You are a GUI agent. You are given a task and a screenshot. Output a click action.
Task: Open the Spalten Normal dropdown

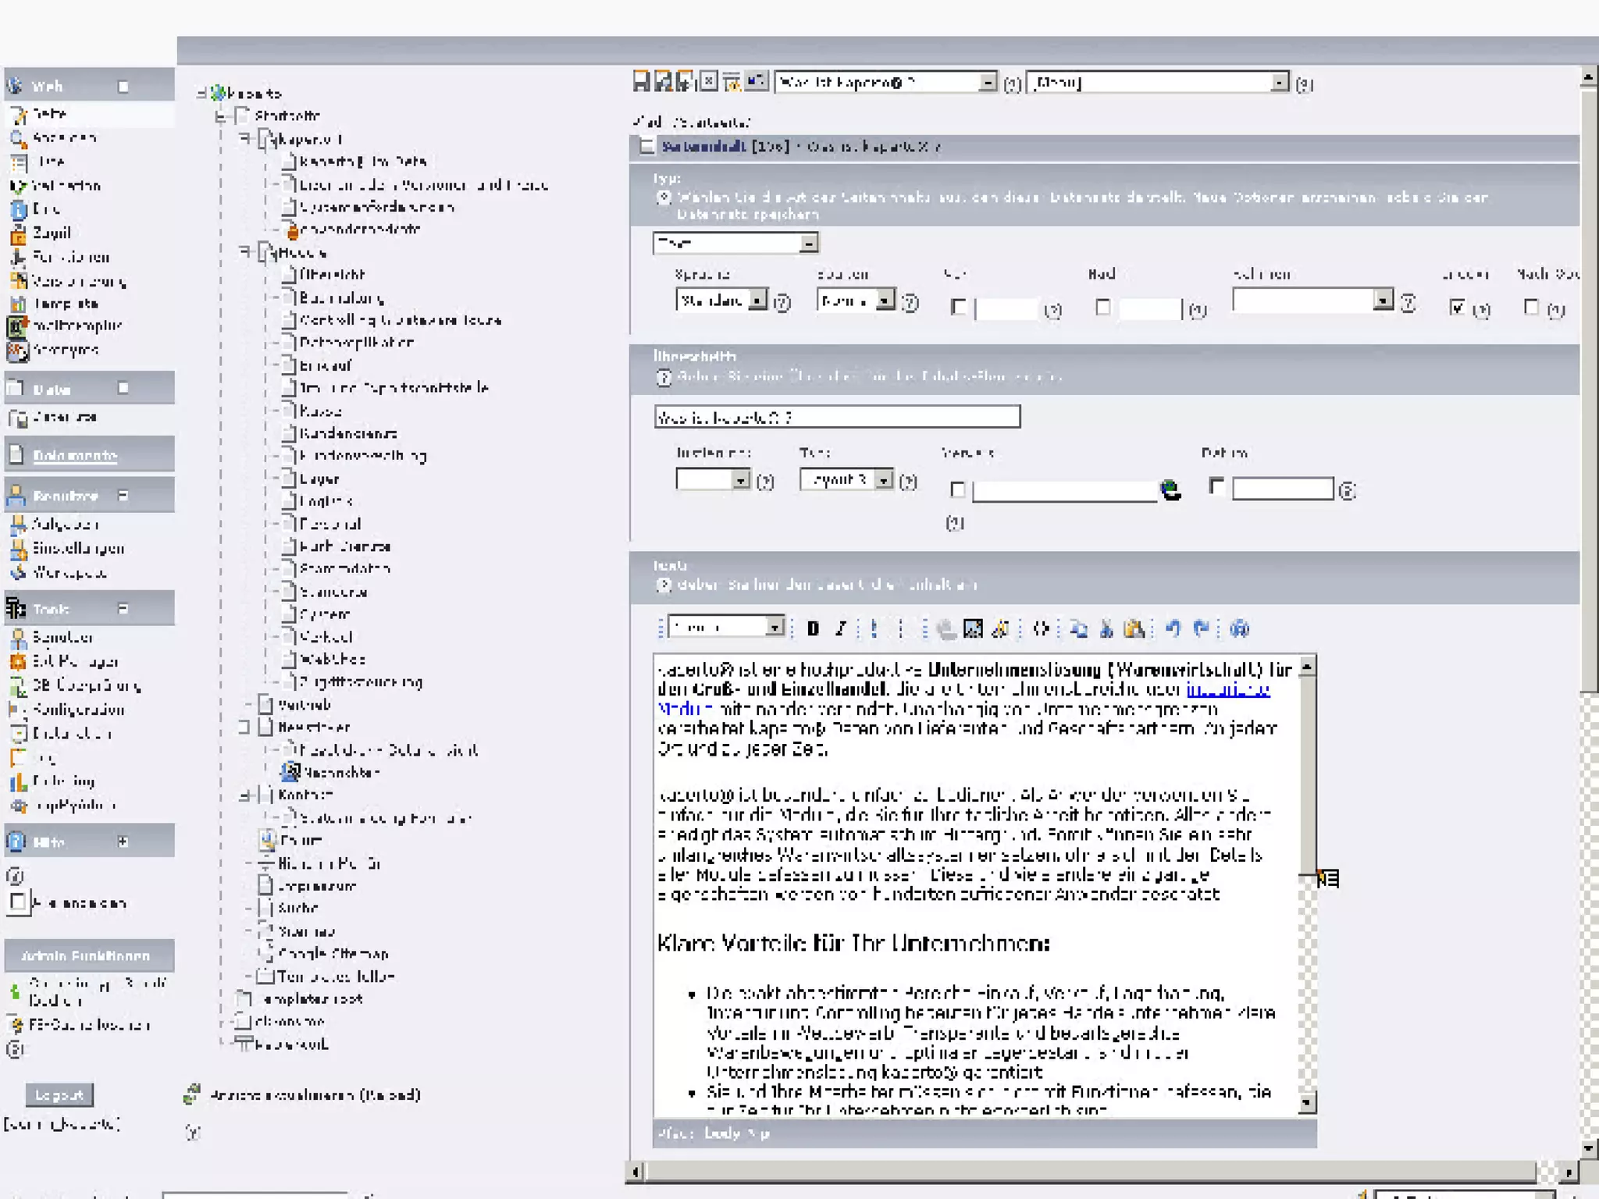[856, 300]
